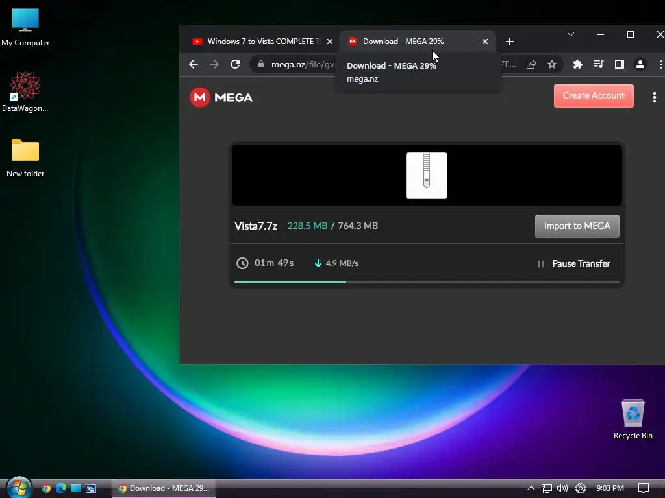Open My Computer desktop icon
This screenshot has height=498, width=665.
[x=25, y=27]
